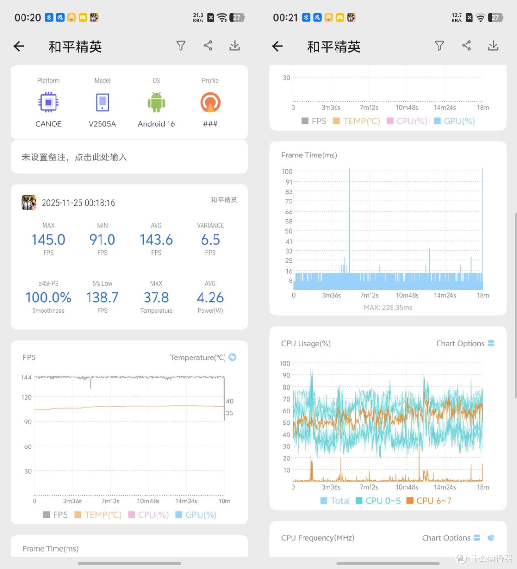
Task: Tap the right screen's vertical scrollbar
Action: tap(515, 306)
